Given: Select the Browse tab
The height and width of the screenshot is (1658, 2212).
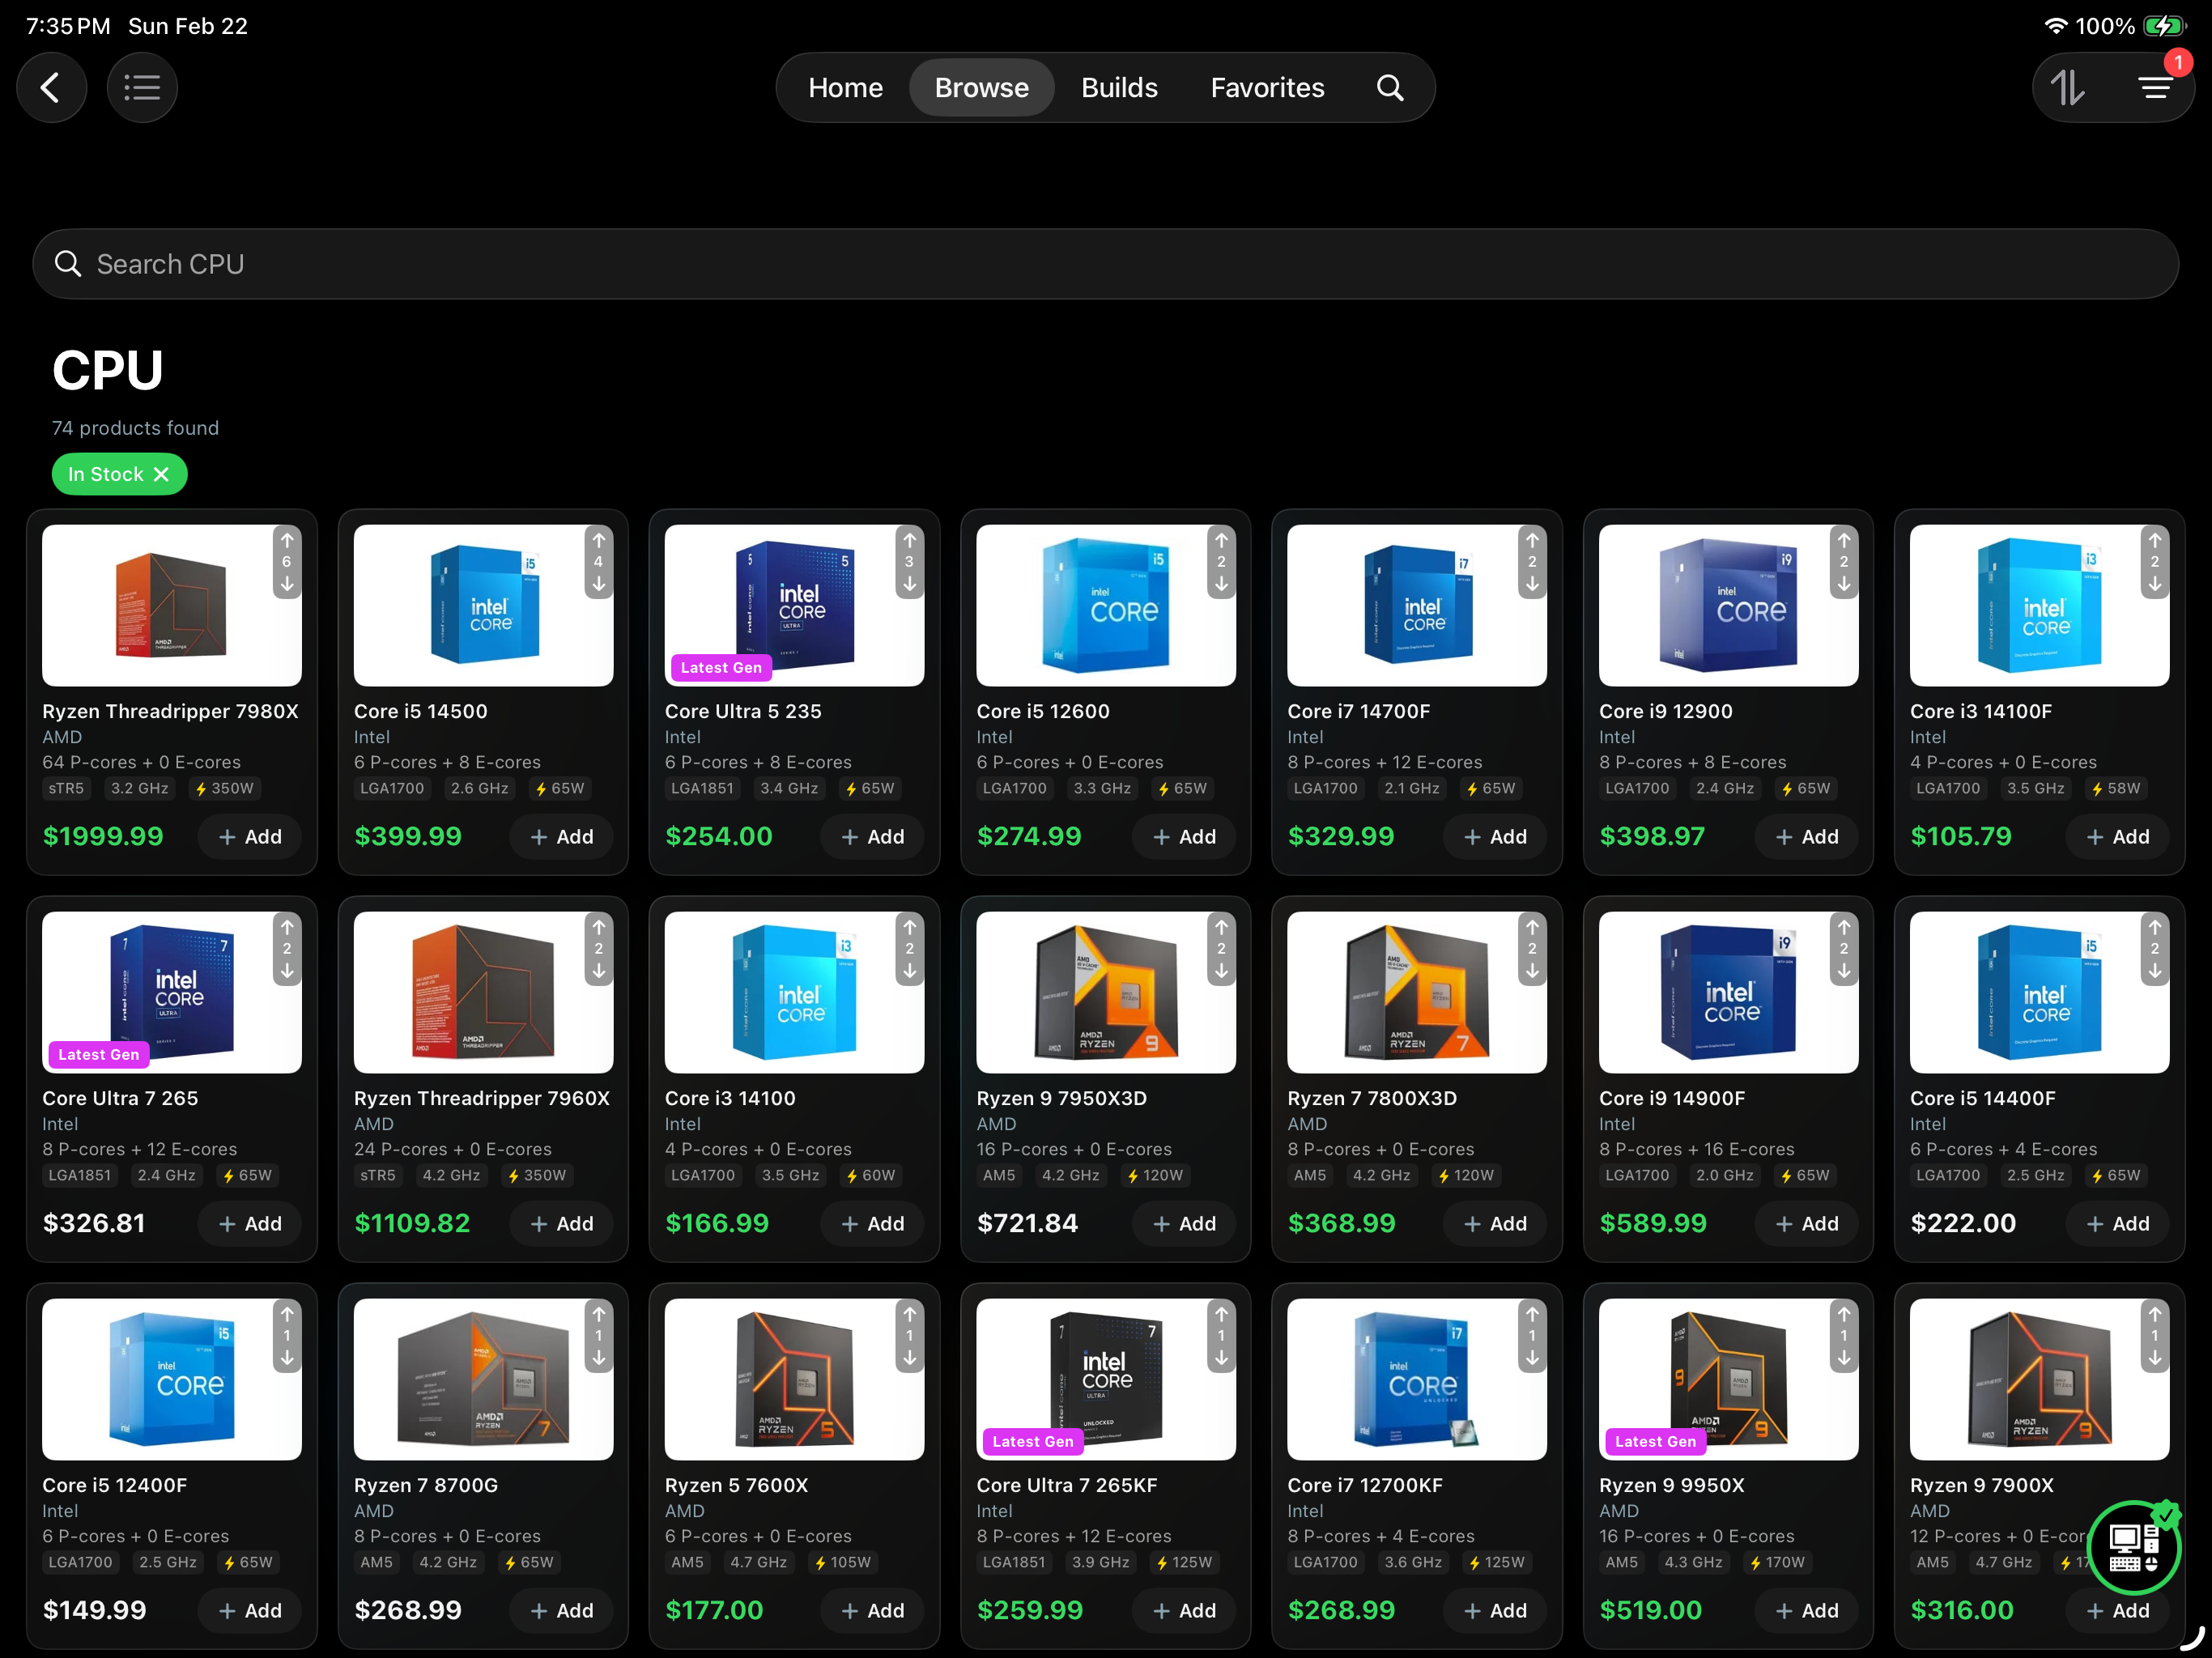Looking at the screenshot, I should tap(981, 88).
